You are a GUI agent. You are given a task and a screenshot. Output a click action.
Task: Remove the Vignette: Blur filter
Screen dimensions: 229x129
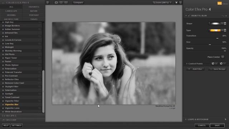point(226,16)
